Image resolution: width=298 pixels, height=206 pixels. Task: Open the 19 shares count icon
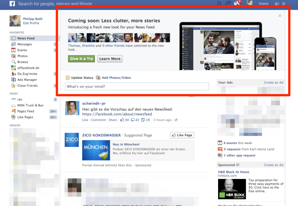pos(145,120)
